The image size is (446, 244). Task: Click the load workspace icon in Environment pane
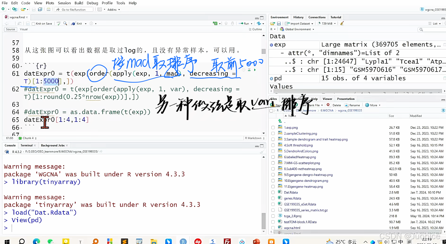coord(273,23)
